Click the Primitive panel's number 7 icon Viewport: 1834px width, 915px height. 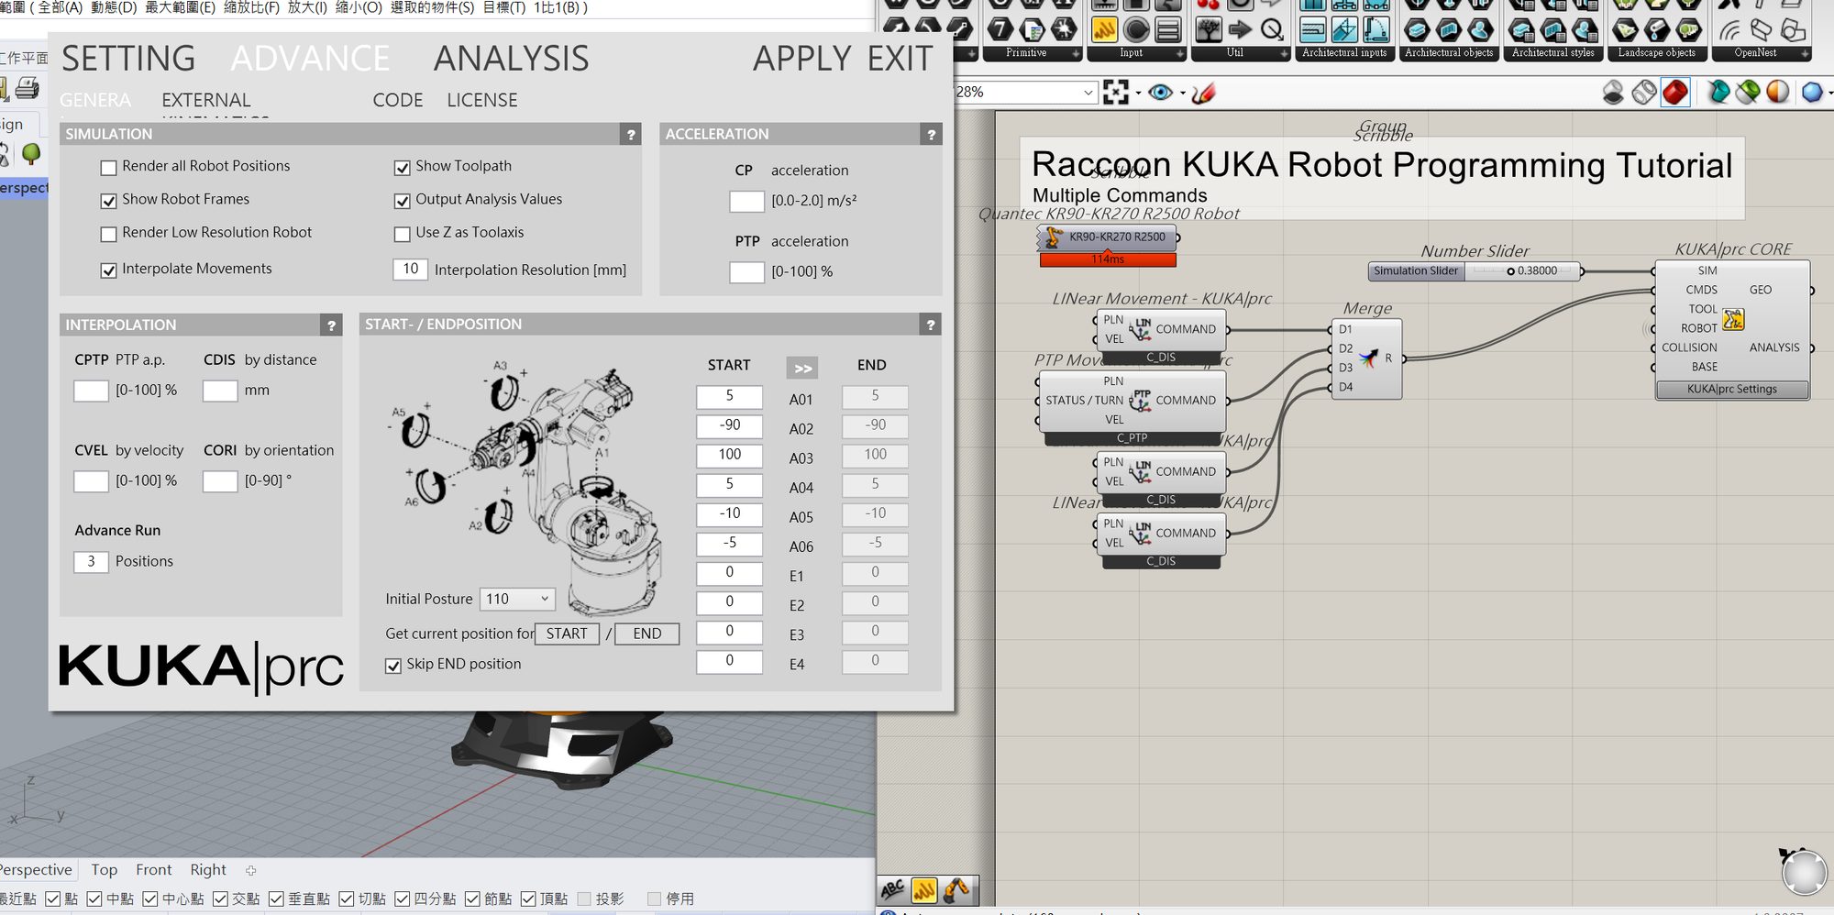[1000, 29]
